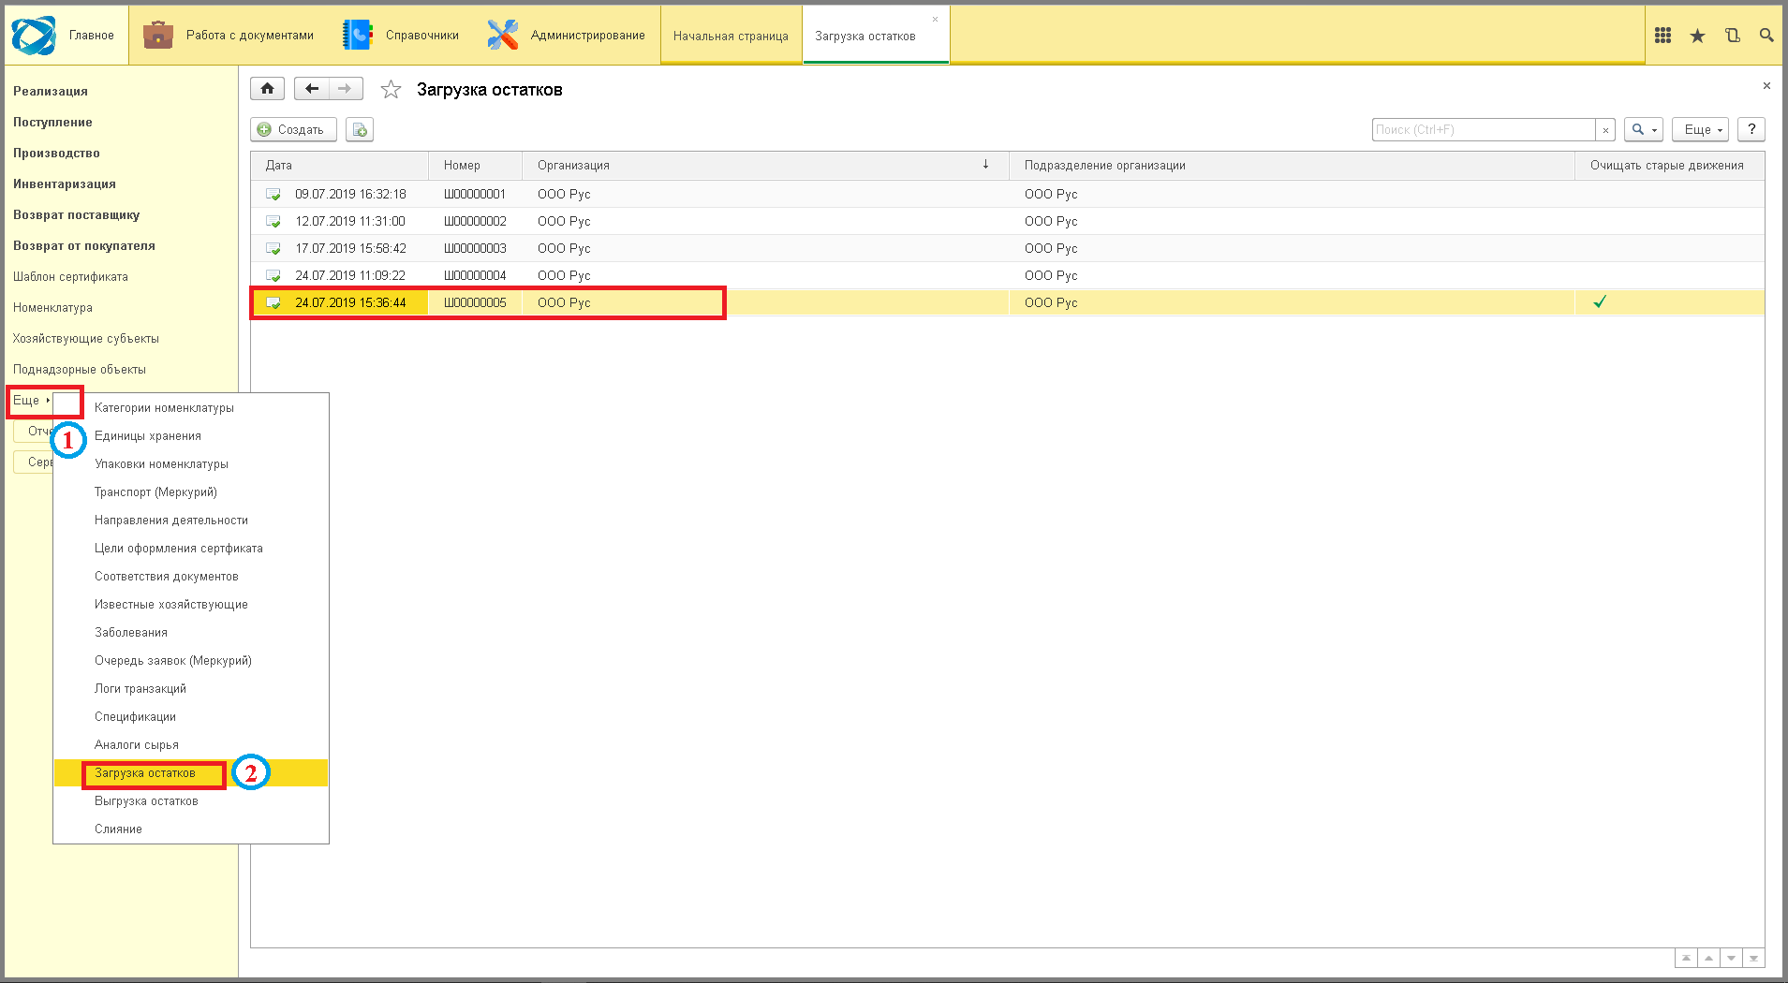Open the Главное section

(65, 36)
